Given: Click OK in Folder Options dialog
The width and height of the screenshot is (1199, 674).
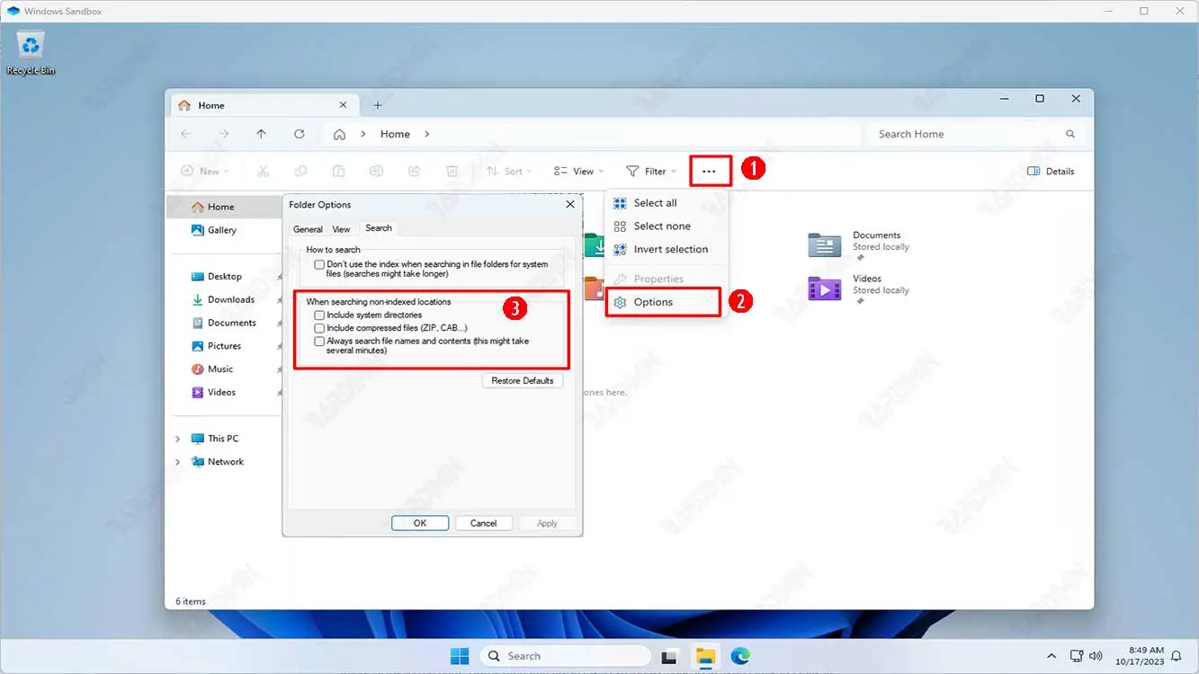Looking at the screenshot, I should (x=419, y=523).
